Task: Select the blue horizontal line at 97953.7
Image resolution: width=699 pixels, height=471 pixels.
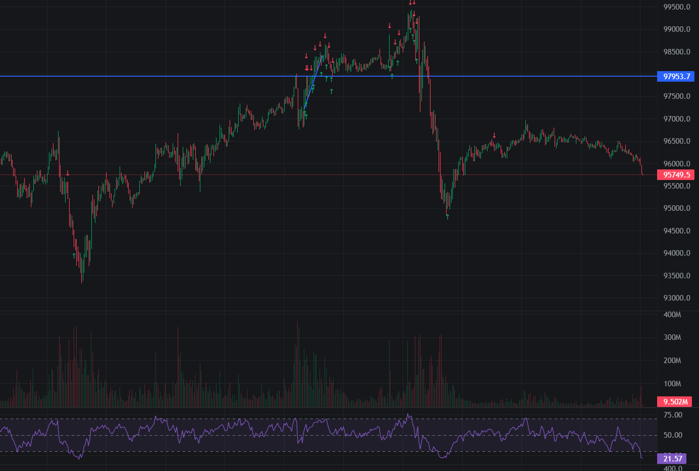Action: (328, 76)
